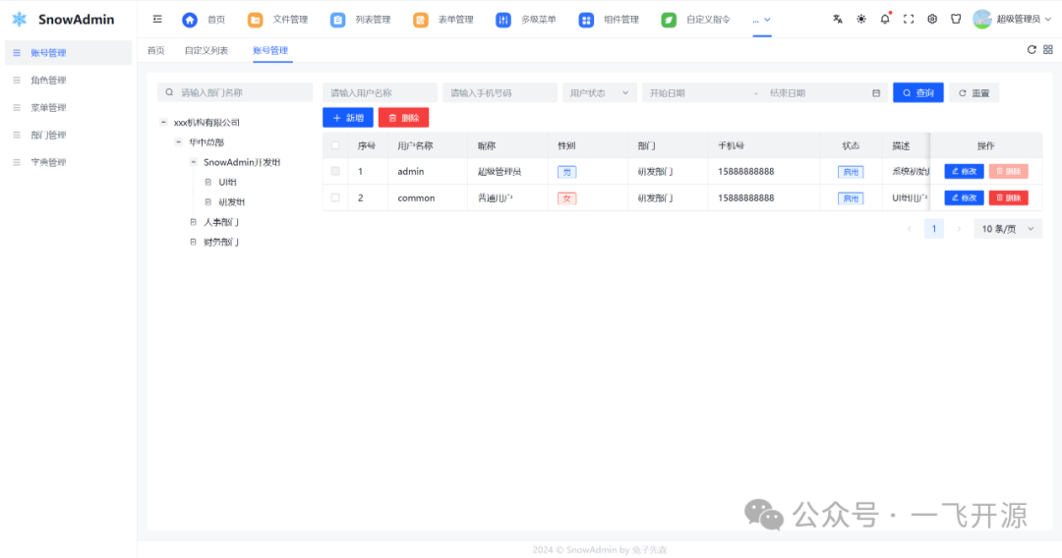1062x558 pixels.
Task: Refresh the current tab with the reload icon
Action: [x=1032, y=50]
